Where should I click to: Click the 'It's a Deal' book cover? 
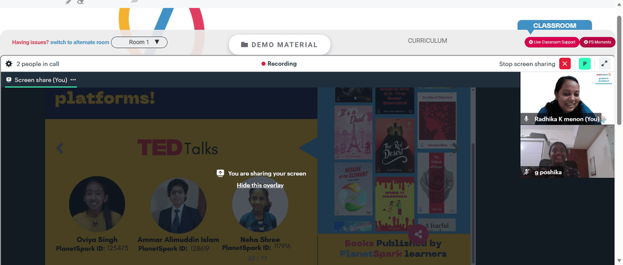point(354,132)
